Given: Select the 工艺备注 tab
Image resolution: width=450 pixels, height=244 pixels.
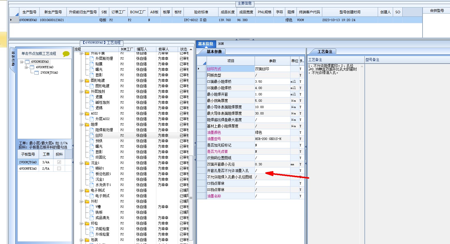Looking at the screenshot, I should 325,51.
